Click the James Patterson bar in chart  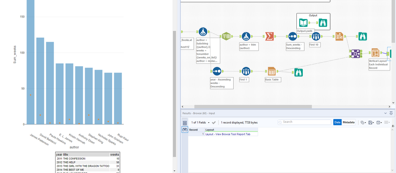tap(31, 62)
